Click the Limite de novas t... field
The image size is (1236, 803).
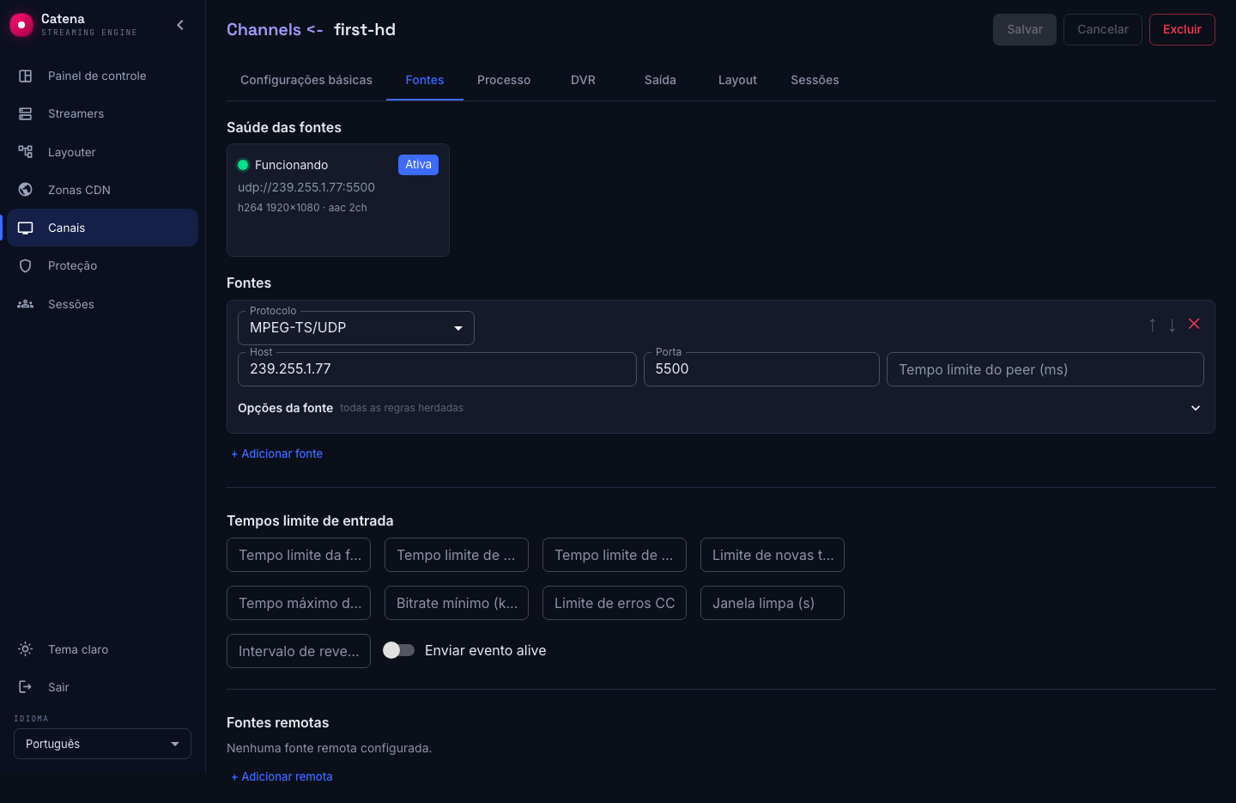772,555
